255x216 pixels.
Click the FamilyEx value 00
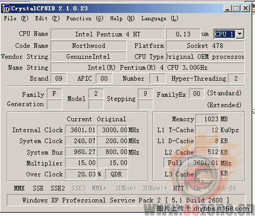pos(197,94)
